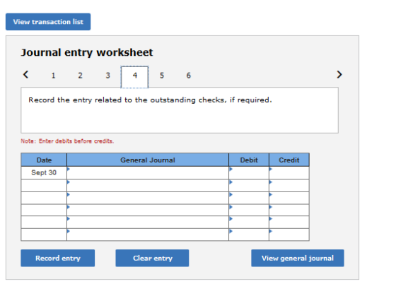
Task: Open General Journal account dropdown in Sept 30 row
Action: pyautogui.click(x=148, y=173)
